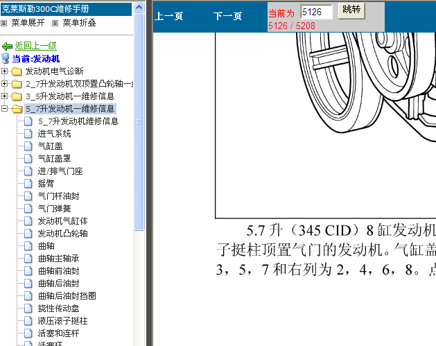Open the 进气系统 document
The image size is (436, 346).
tap(55, 134)
